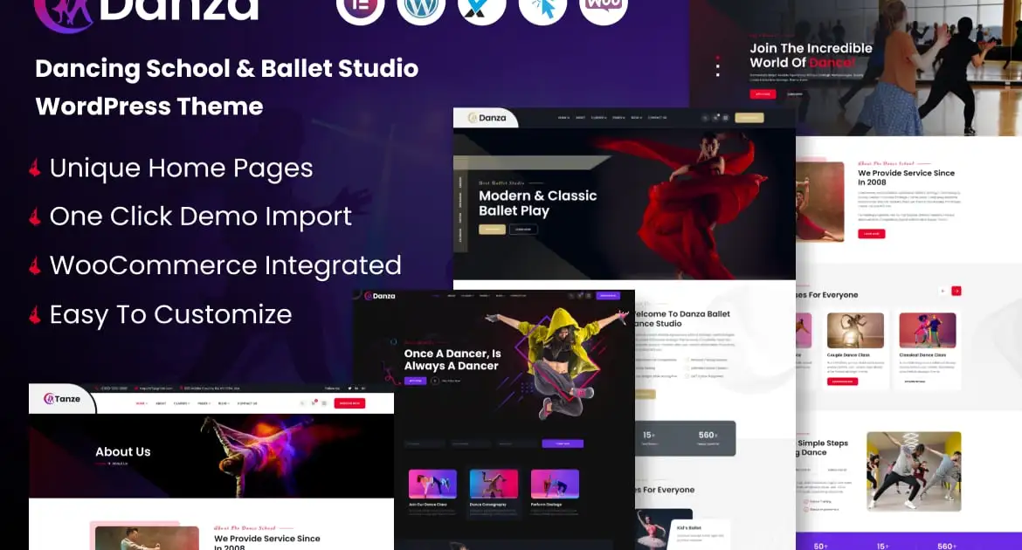Image resolution: width=1022 pixels, height=550 pixels.
Task: Click the One Click Demo Import text
Action: tap(201, 217)
